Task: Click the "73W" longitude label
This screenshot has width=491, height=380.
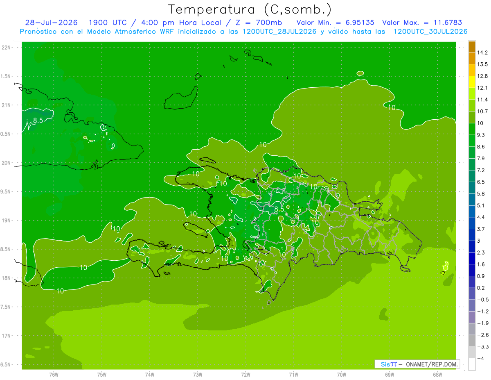Action: point(198,375)
